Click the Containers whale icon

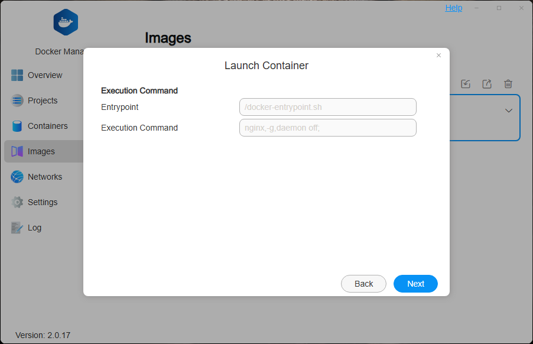17,126
